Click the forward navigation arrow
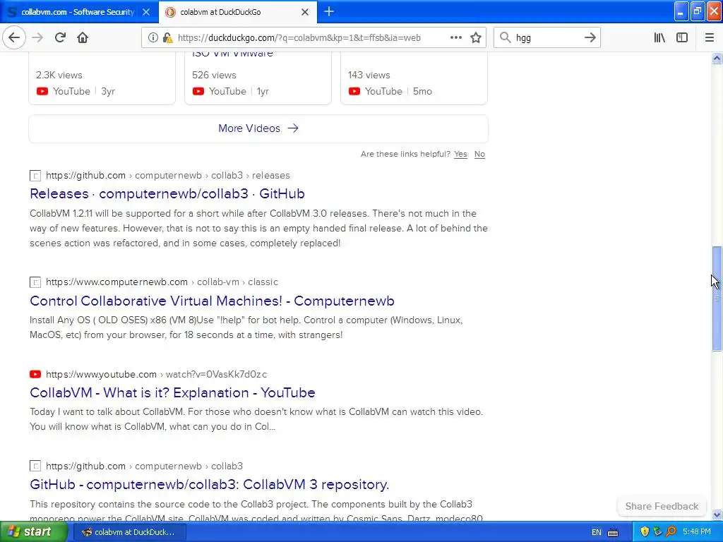Screen dimensions: 723x542 point(37,37)
